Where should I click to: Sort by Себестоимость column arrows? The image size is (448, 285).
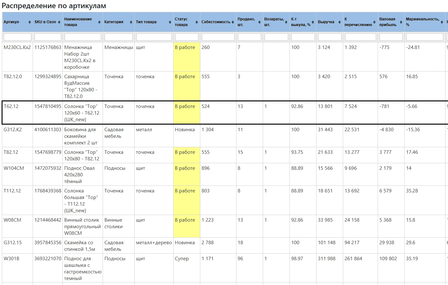[x=233, y=22]
